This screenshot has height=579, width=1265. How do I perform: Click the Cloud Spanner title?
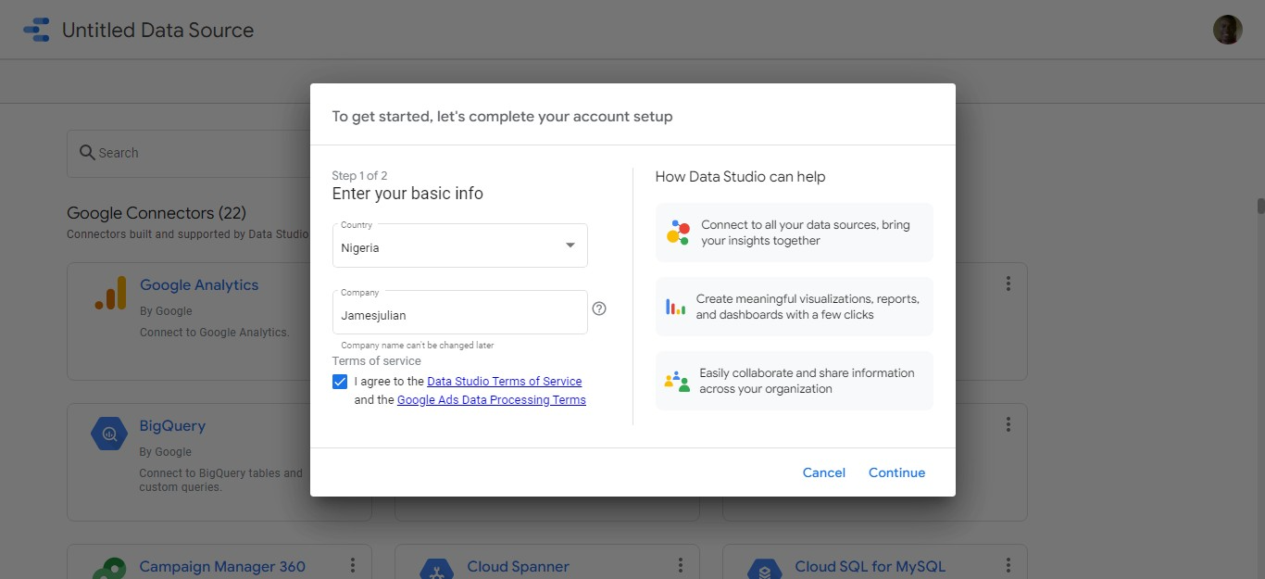coord(518,566)
